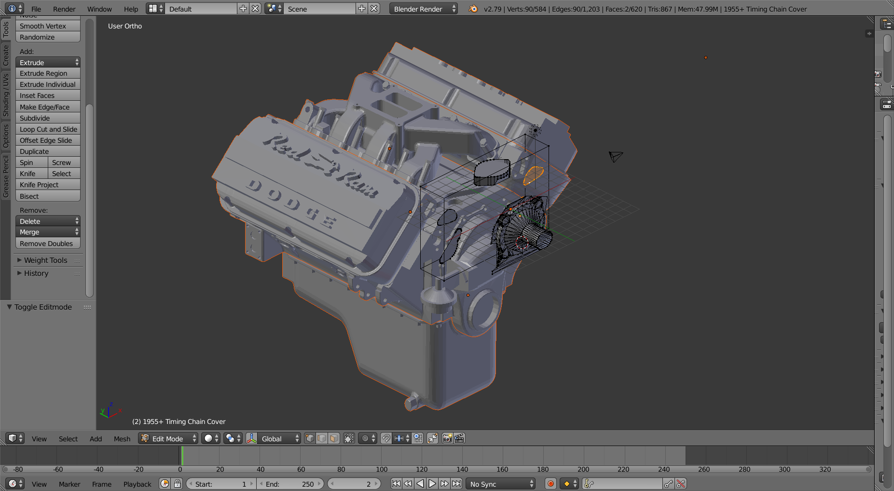Screen dimensions: 894x491
Task: Open the Marker menu in timeline
Action: [69, 484]
